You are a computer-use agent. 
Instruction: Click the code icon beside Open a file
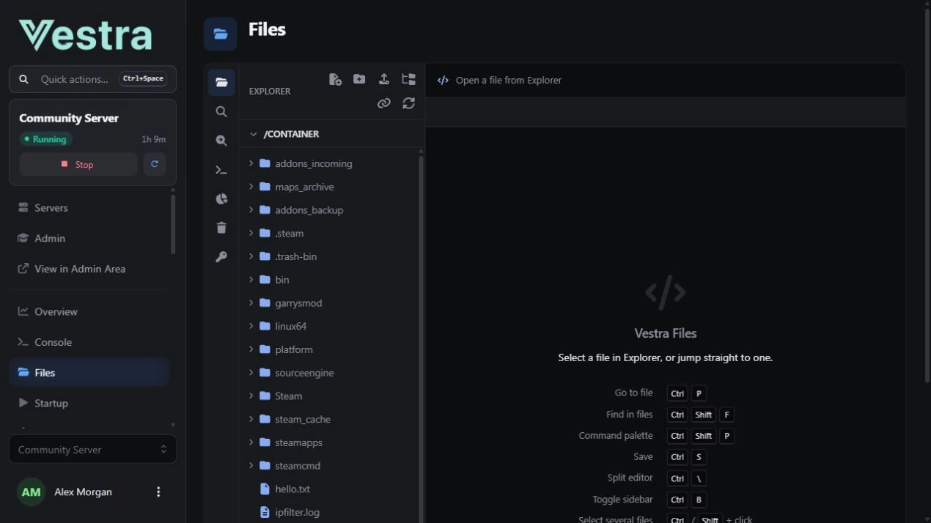(443, 80)
